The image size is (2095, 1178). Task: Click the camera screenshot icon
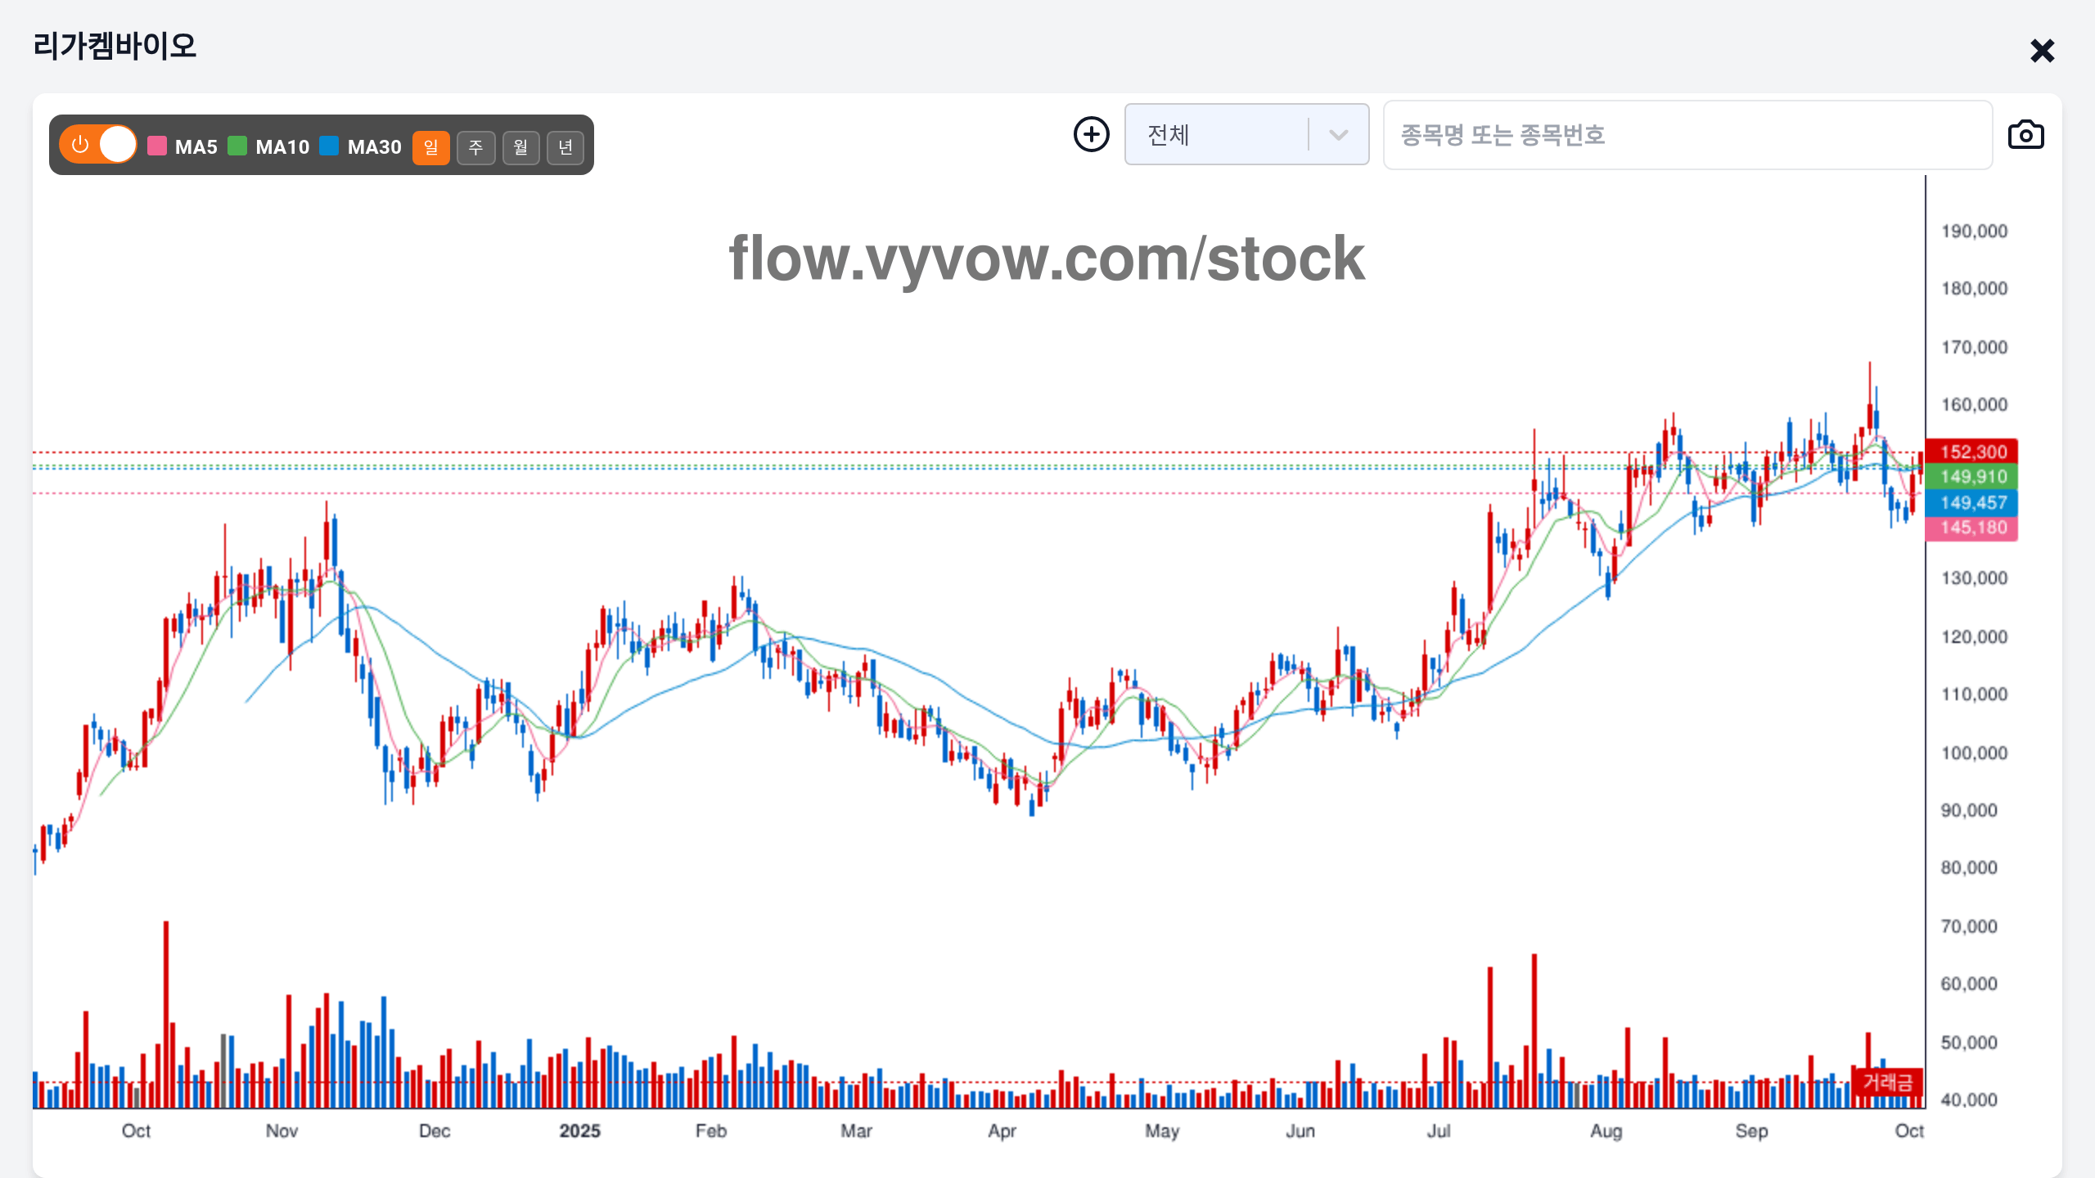click(x=2025, y=135)
